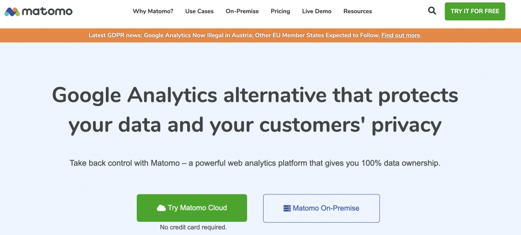This screenshot has width=521, height=235.
Task: Choose the Matomo On-Premise button label
Action: pos(326,208)
